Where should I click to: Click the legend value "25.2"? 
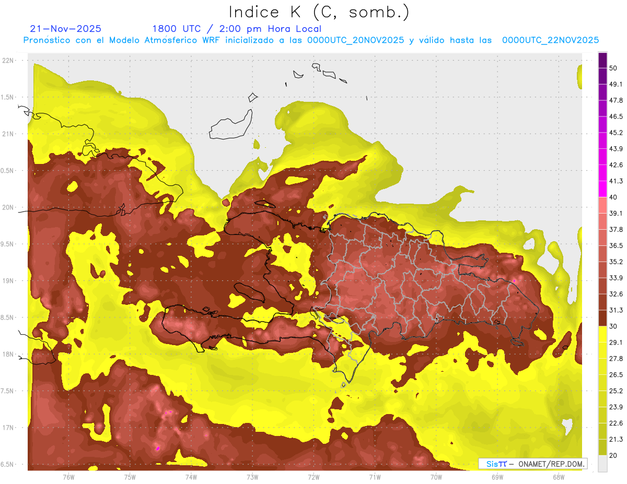pos(616,391)
